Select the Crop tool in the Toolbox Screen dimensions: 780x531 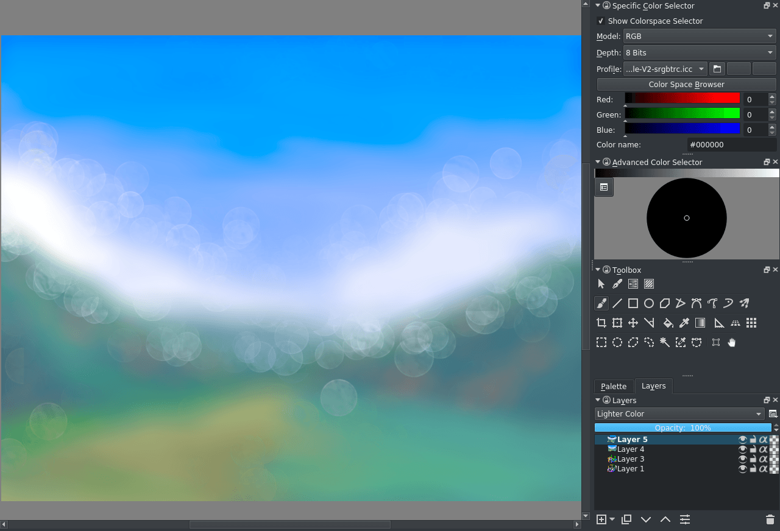(x=601, y=323)
